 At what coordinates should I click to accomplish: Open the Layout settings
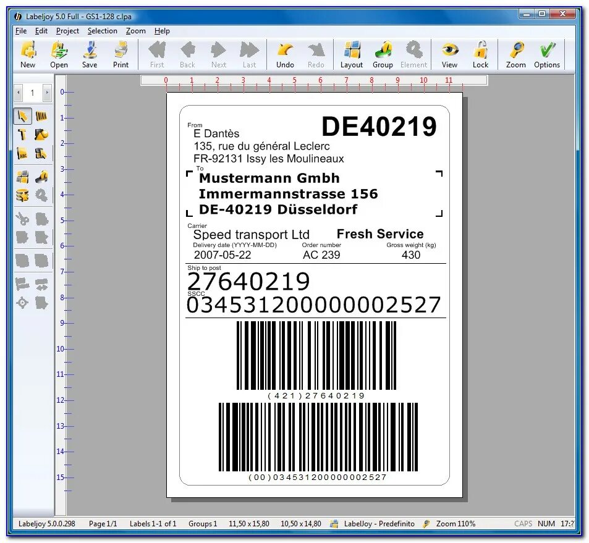pyautogui.click(x=352, y=55)
